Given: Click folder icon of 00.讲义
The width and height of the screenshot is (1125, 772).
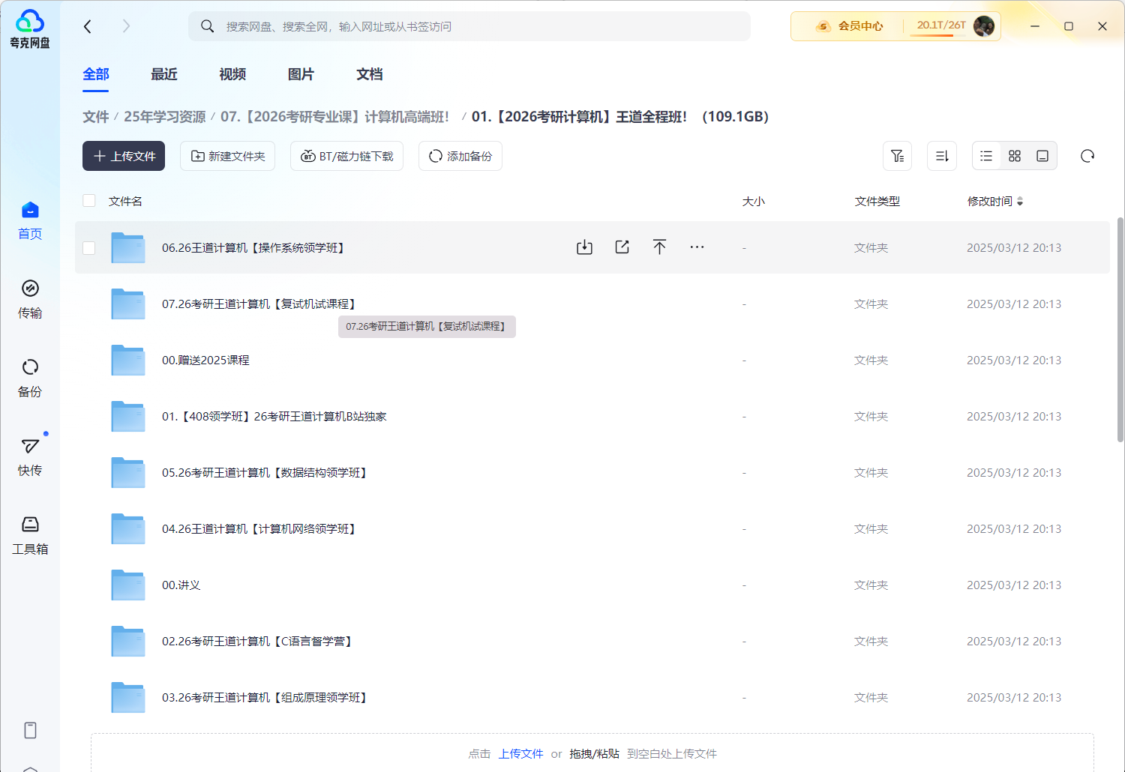Looking at the screenshot, I should point(128,585).
